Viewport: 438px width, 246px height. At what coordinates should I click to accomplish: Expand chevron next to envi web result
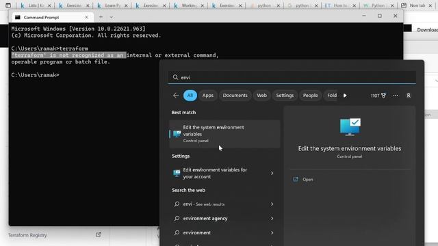(x=272, y=204)
